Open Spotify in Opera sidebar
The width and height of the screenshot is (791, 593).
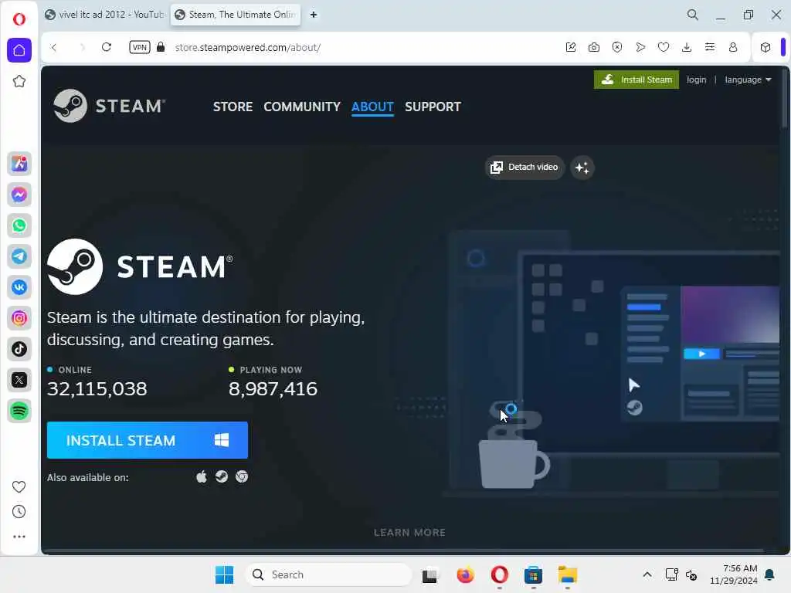[19, 411]
